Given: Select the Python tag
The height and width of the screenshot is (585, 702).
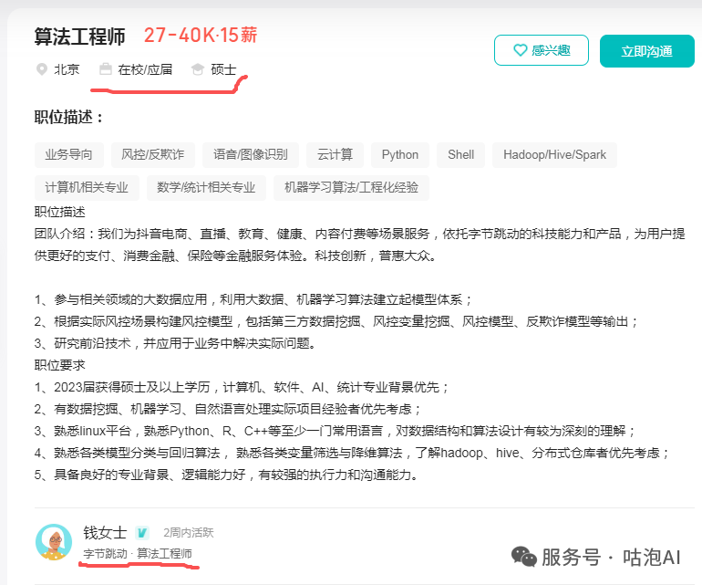Looking at the screenshot, I should pos(400,155).
